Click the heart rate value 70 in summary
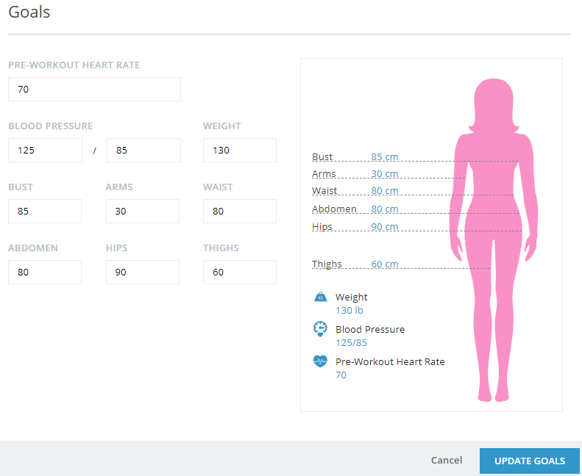582x476 pixels. click(341, 375)
